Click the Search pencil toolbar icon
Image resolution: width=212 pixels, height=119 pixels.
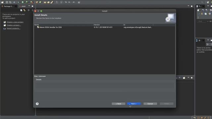[52, 2]
